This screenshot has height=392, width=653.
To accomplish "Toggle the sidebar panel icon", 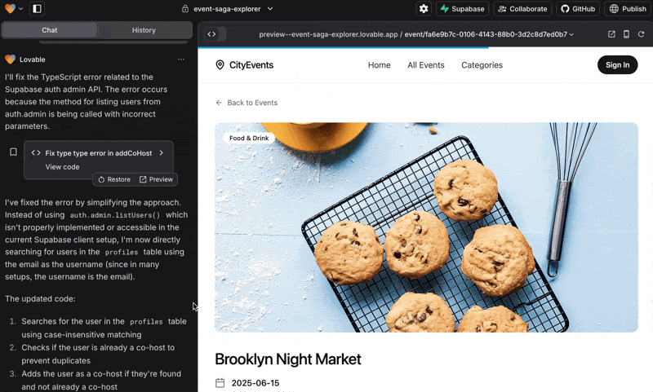I will (37, 8).
